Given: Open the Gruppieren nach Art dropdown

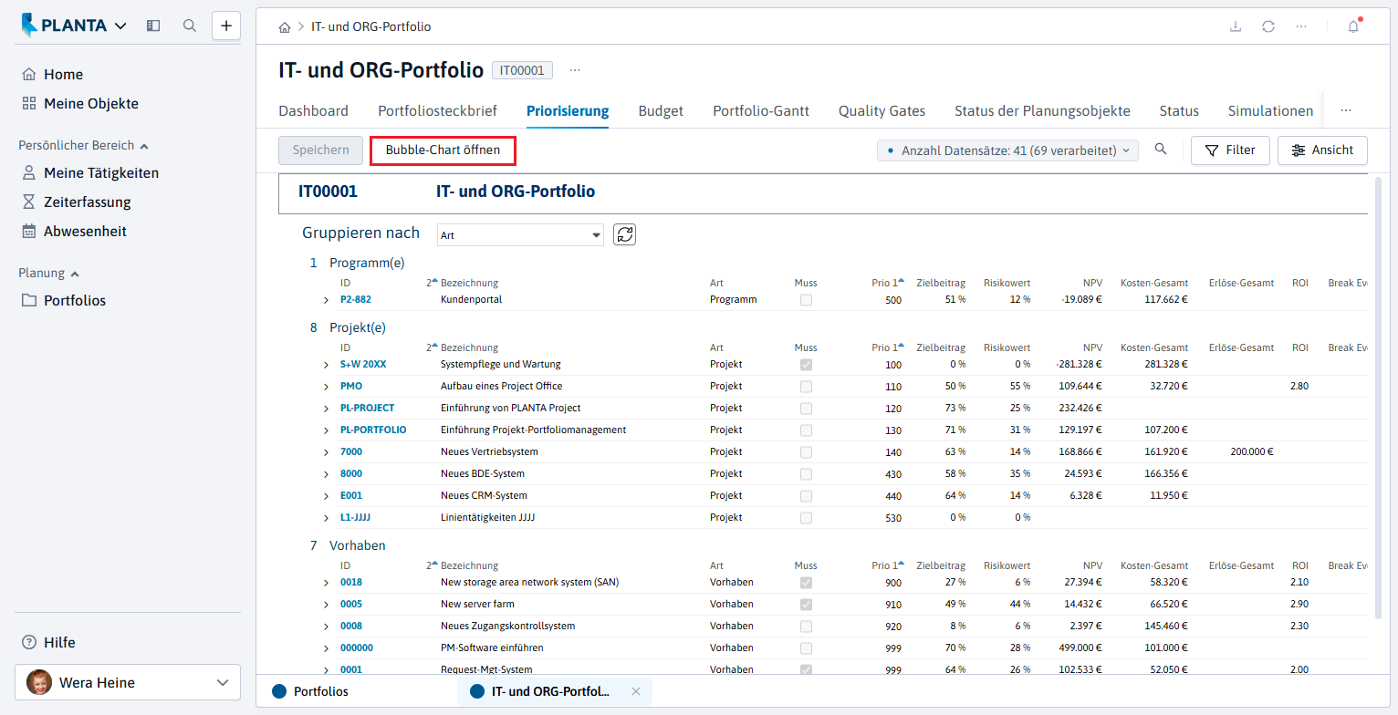Looking at the screenshot, I should point(520,235).
